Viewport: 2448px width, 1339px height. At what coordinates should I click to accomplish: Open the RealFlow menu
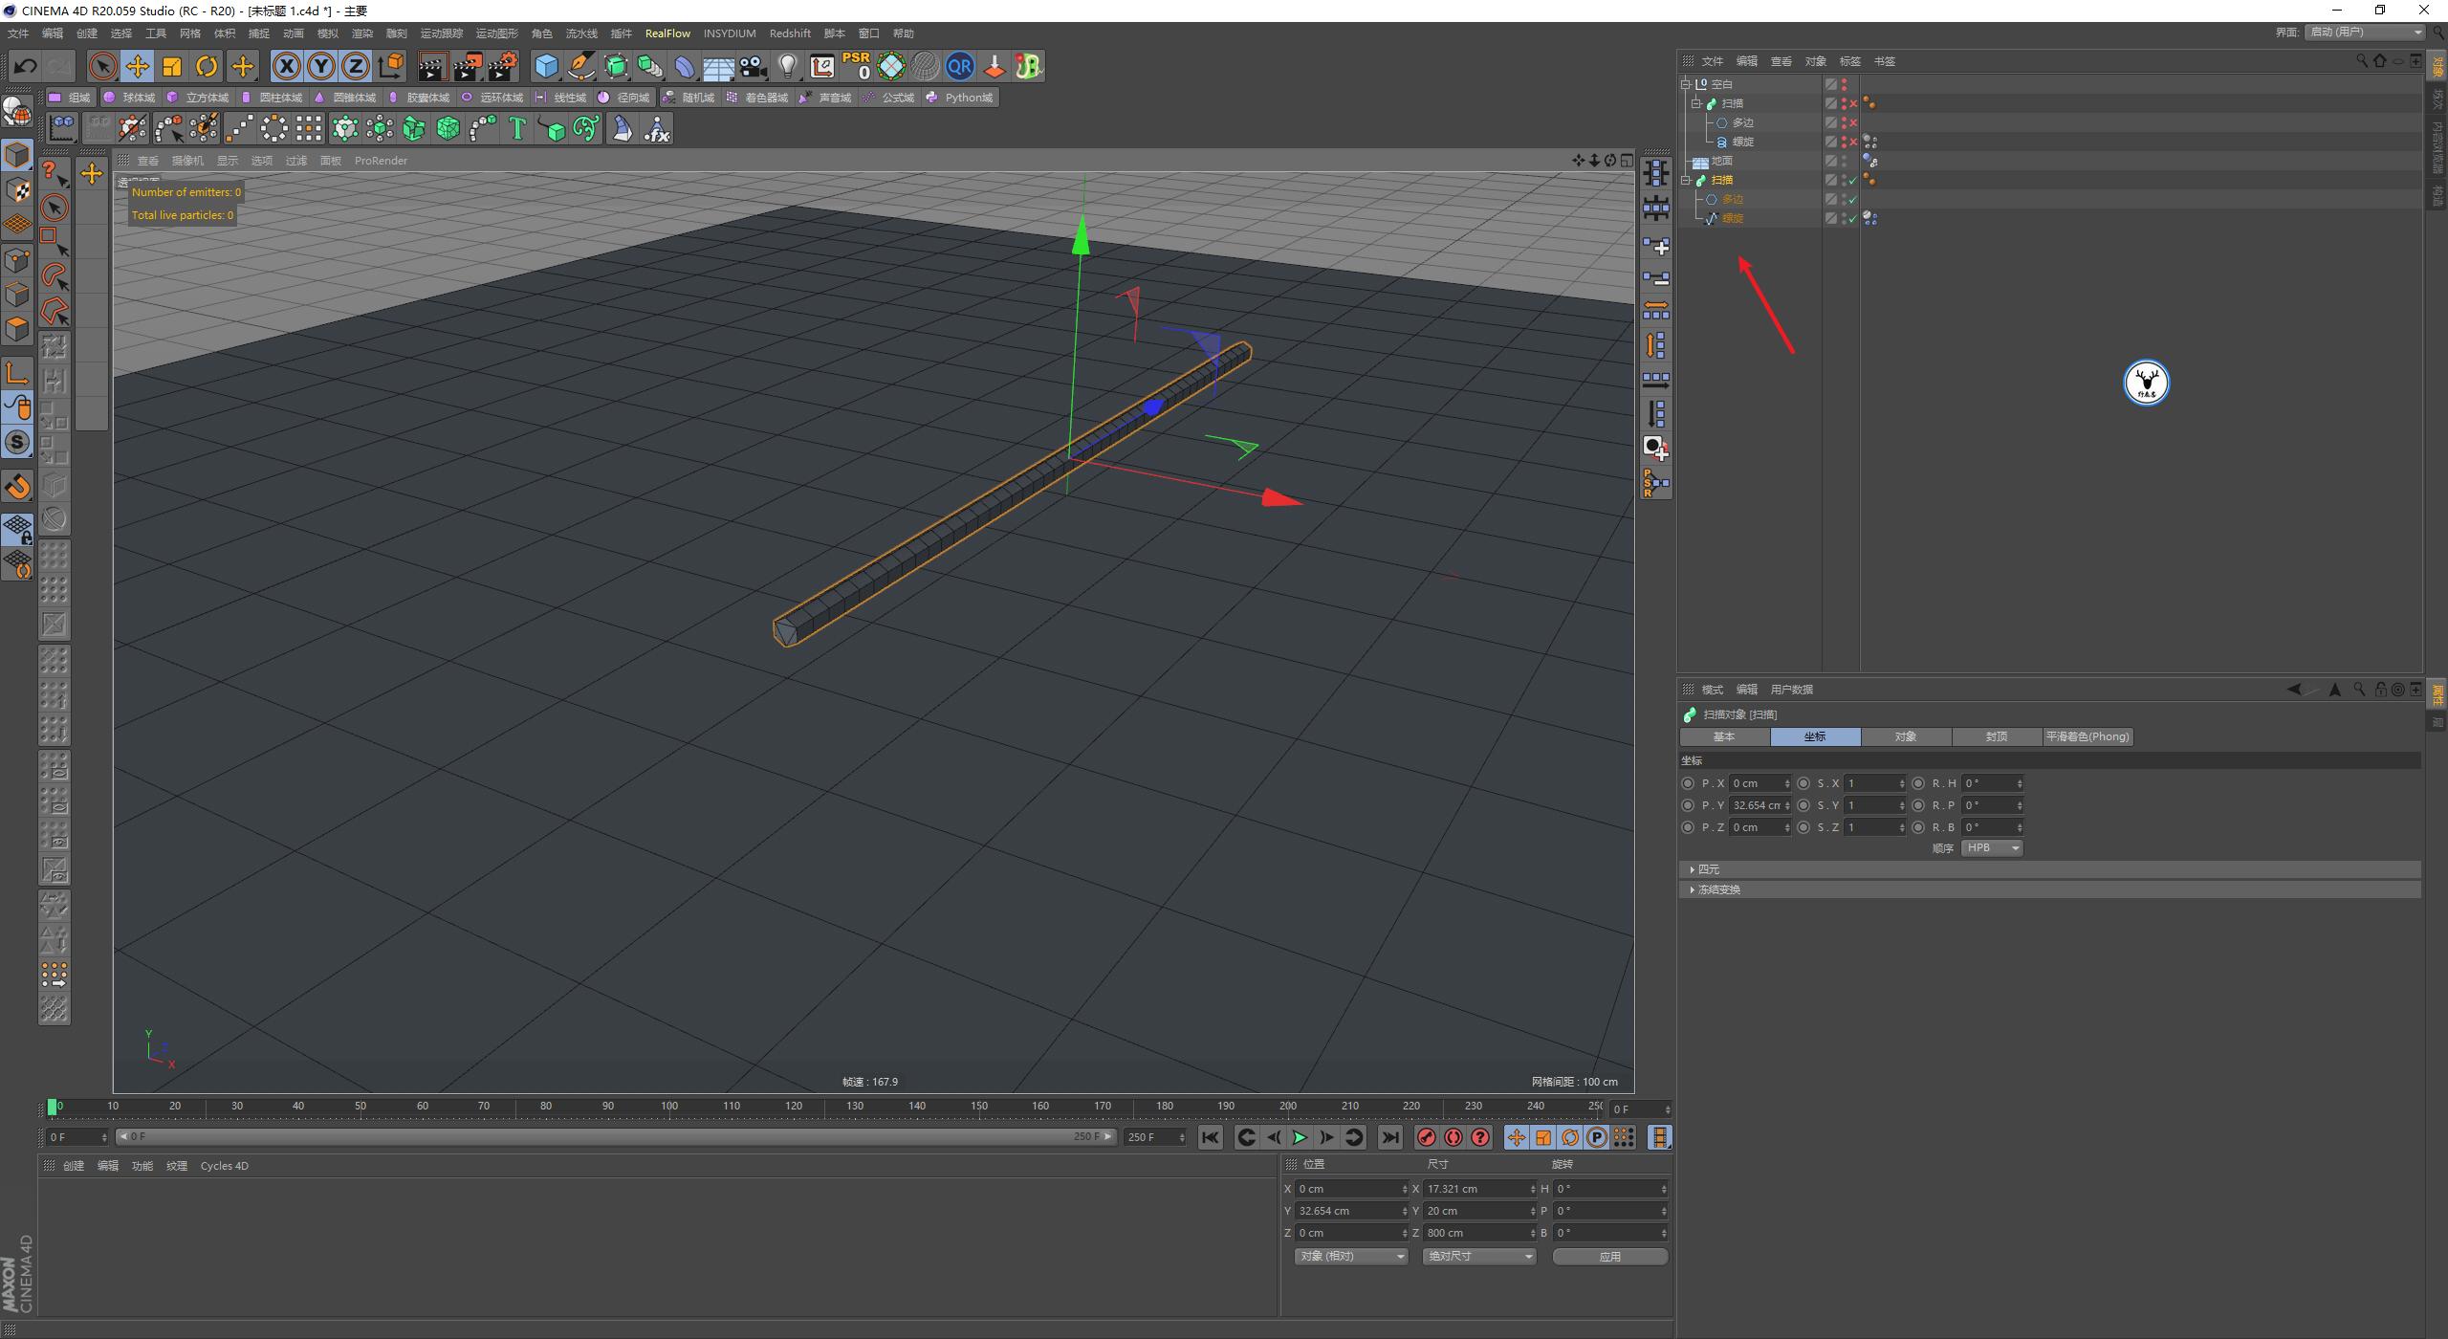pos(668,33)
